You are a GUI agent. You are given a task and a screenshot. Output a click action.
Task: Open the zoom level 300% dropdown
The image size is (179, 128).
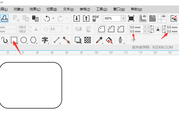(123, 18)
